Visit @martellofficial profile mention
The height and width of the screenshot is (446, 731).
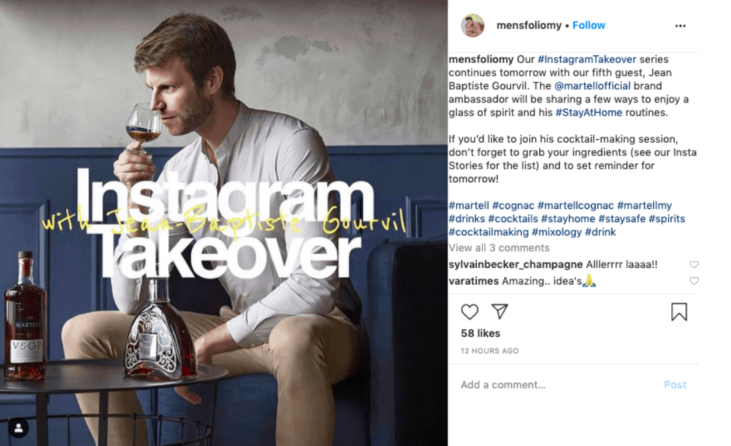click(592, 86)
